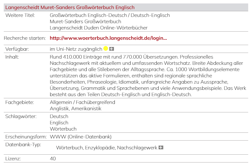Screen dimensions: 251x165
Task: Click the license value 40
Action: tap(53, 159)
